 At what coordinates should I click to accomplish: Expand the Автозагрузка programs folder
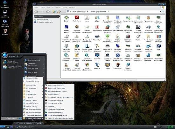33,88
